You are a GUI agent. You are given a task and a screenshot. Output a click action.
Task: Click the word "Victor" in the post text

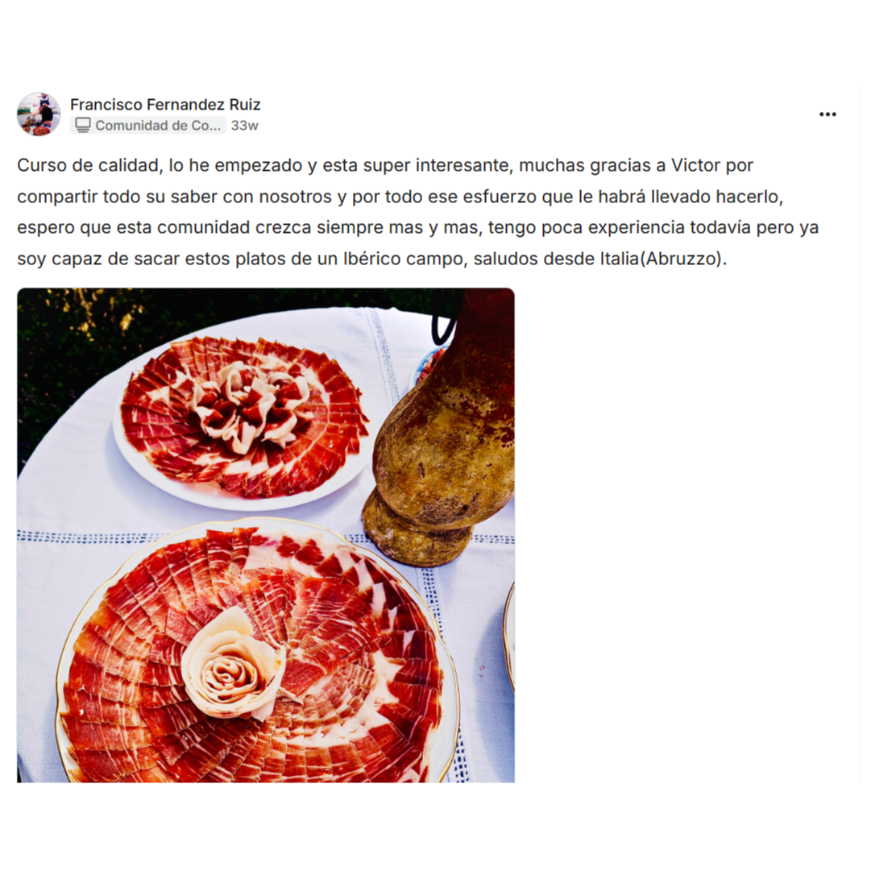click(695, 165)
